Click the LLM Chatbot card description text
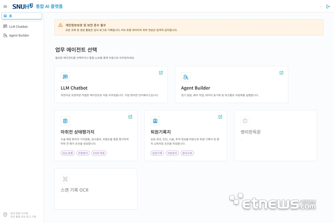 tap(109, 96)
